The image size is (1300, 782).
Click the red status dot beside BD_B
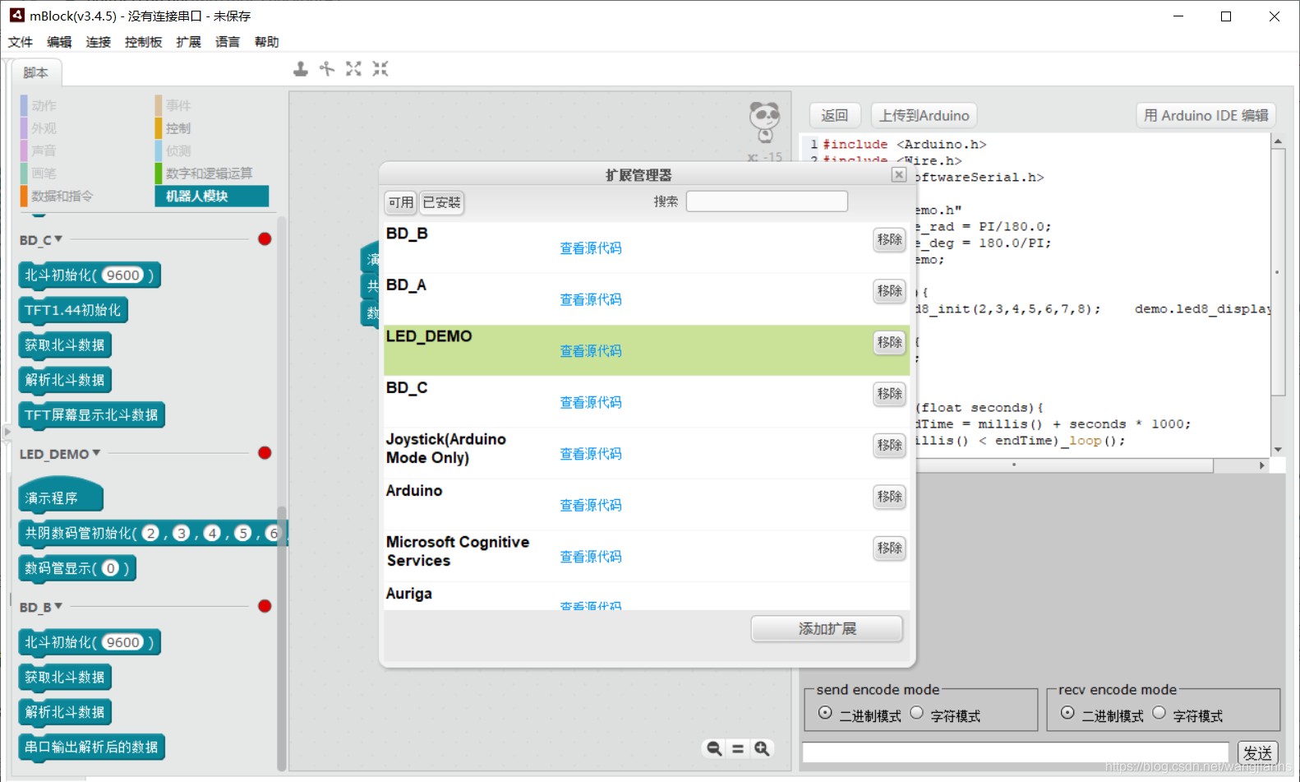click(265, 606)
